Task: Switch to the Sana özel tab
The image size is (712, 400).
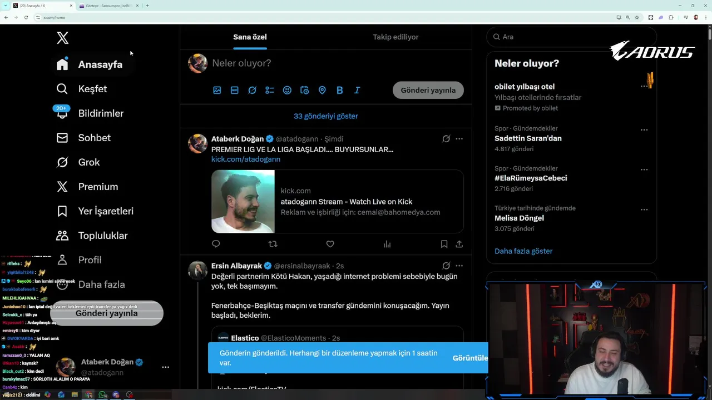Action: tap(250, 37)
